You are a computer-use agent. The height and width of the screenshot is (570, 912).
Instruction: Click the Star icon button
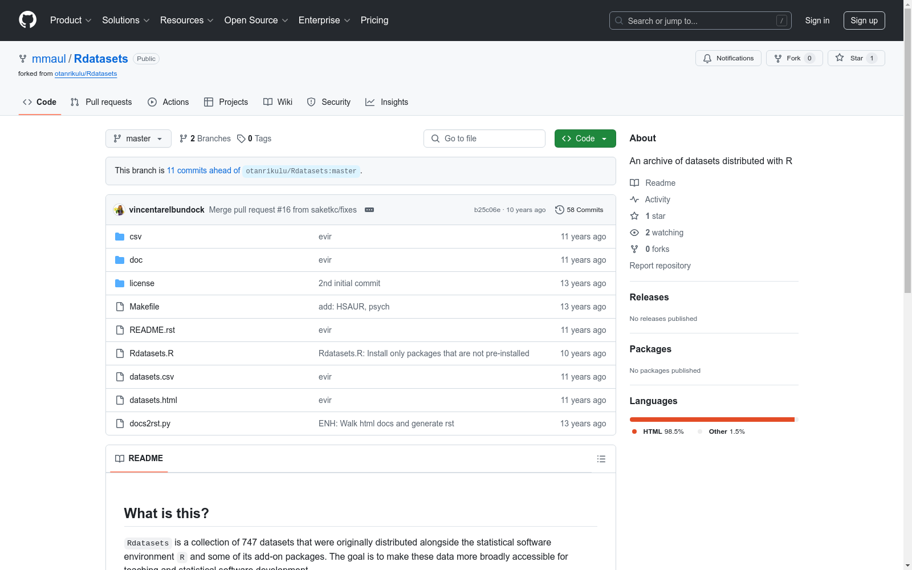pos(840,58)
